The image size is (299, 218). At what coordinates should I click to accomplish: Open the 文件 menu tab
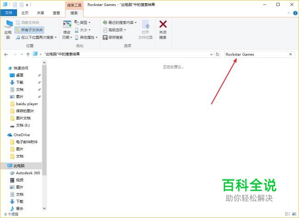click(x=9, y=13)
